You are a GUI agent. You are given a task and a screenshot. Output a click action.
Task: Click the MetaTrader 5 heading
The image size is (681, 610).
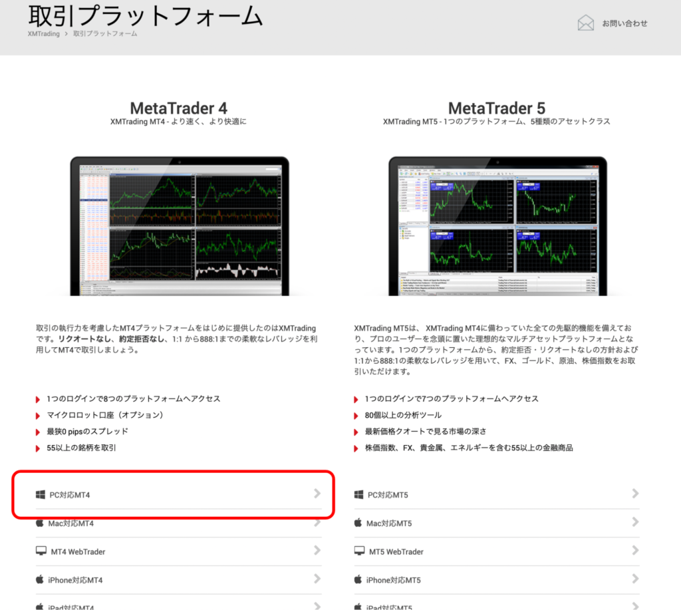point(496,108)
